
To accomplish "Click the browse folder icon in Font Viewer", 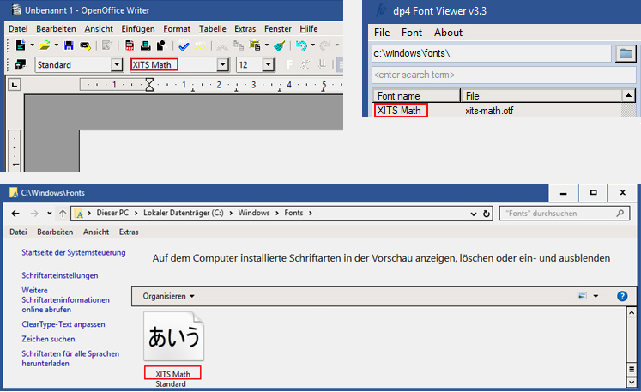I will pos(626,54).
